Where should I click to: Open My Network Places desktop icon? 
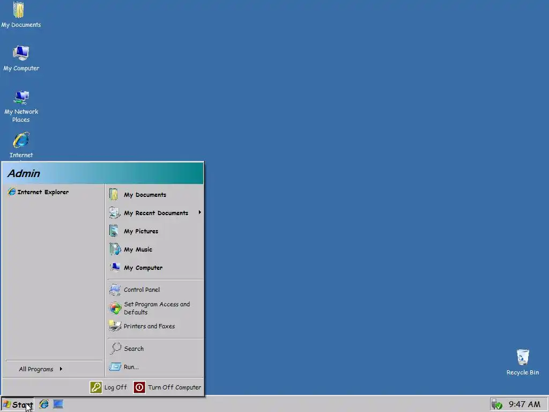[21, 107]
